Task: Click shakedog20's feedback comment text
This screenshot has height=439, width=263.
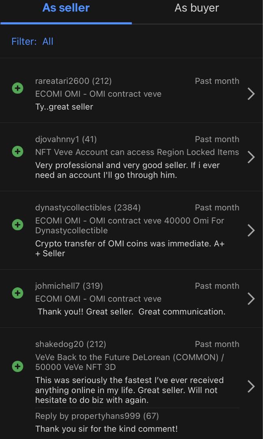Action: coord(130,390)
